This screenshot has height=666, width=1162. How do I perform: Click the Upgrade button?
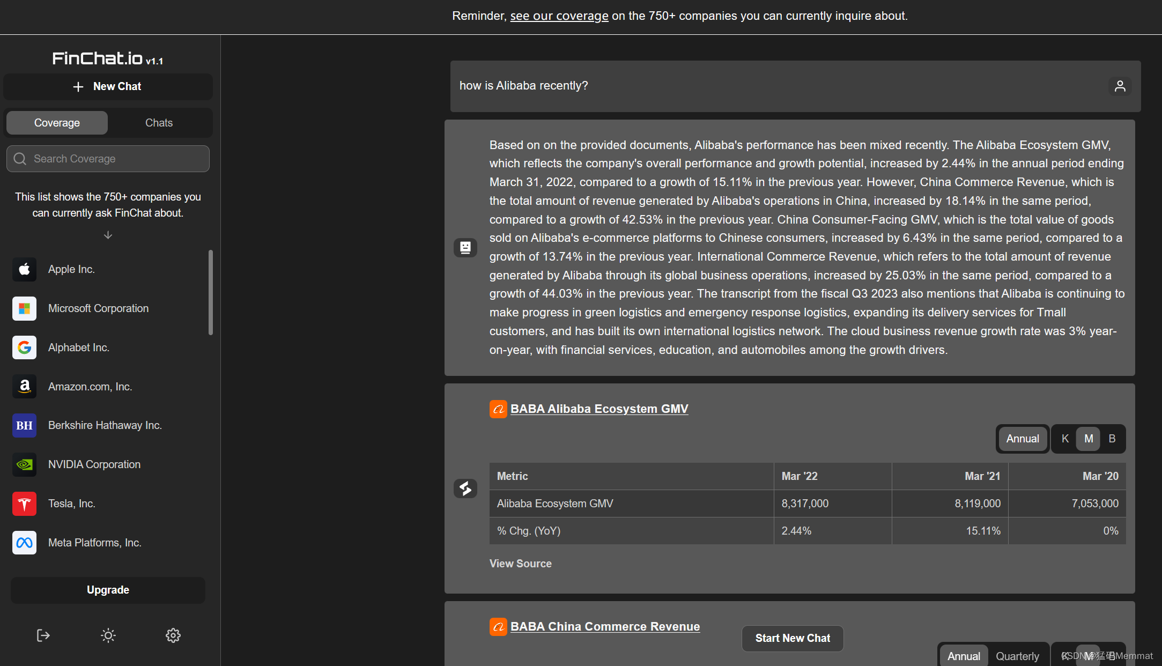coord(108,590)
